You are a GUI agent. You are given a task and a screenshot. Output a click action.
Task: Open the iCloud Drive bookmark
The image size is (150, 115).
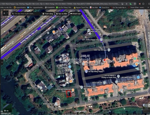[x=104, y=7]
